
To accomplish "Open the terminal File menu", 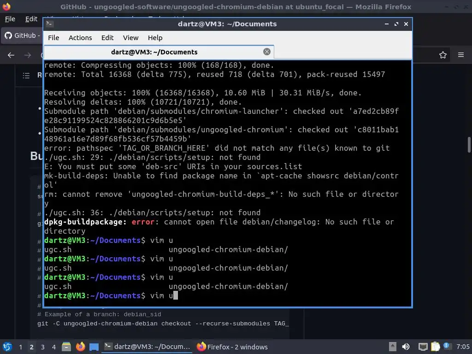I will click(x=53, y=38).
